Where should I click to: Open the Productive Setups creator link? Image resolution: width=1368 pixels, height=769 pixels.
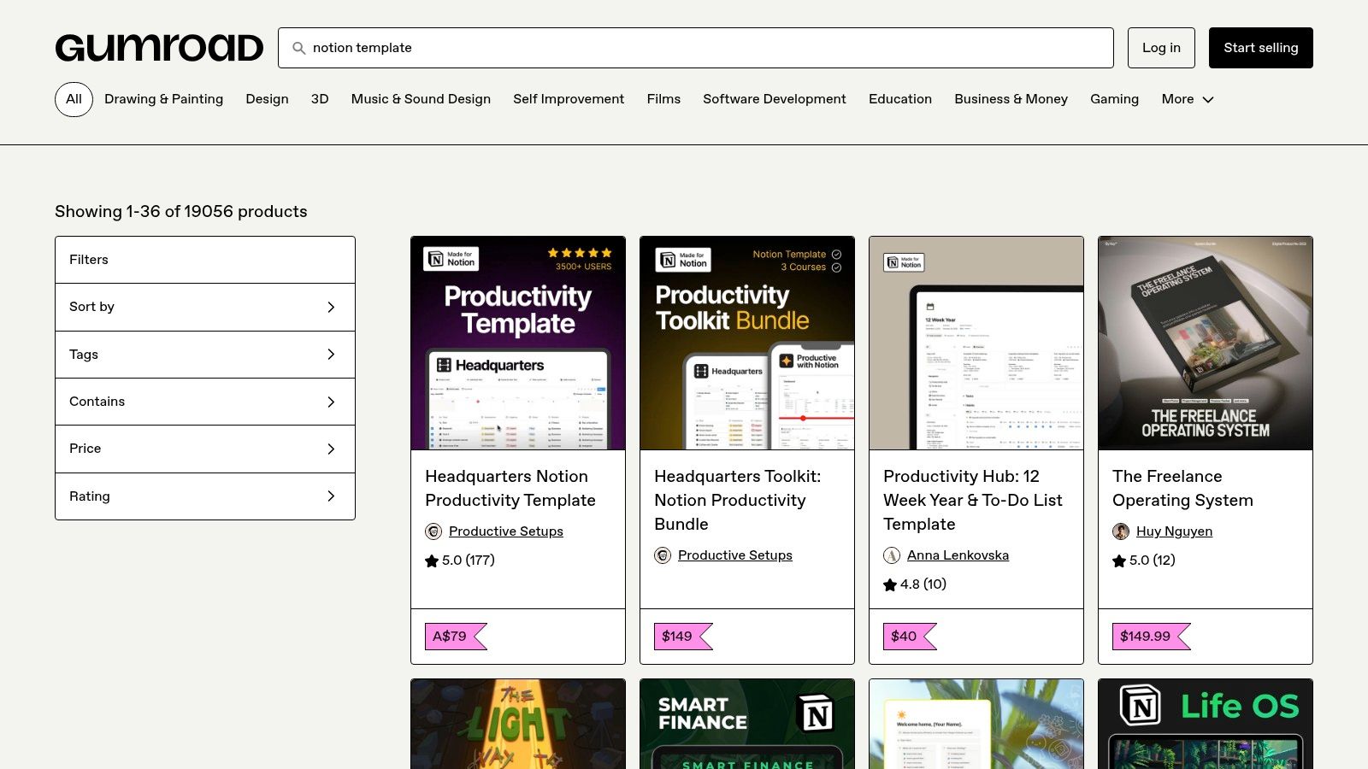tap(506, 531)
